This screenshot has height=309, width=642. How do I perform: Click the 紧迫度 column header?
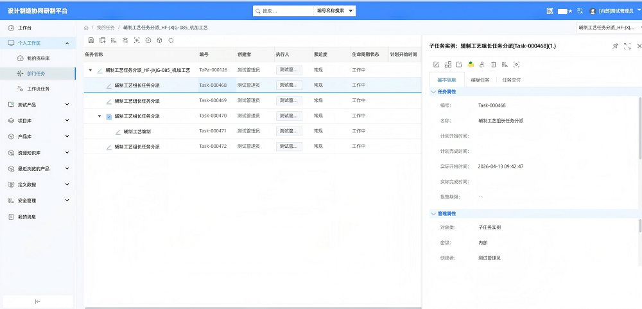pos(331,54)
